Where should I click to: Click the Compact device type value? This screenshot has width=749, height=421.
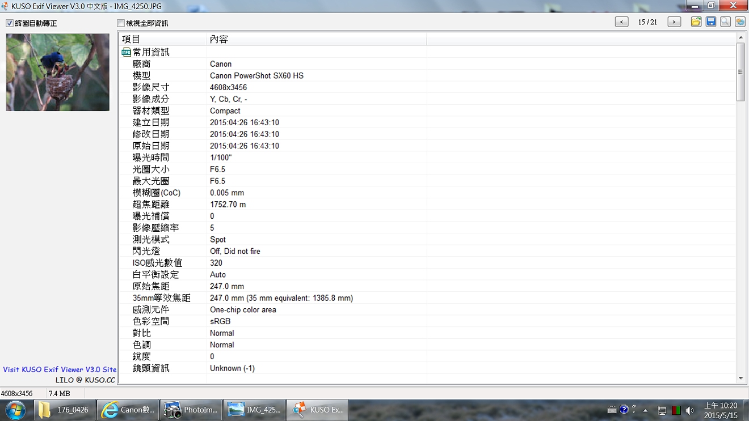pyautogui.click(x=225, y=111)
